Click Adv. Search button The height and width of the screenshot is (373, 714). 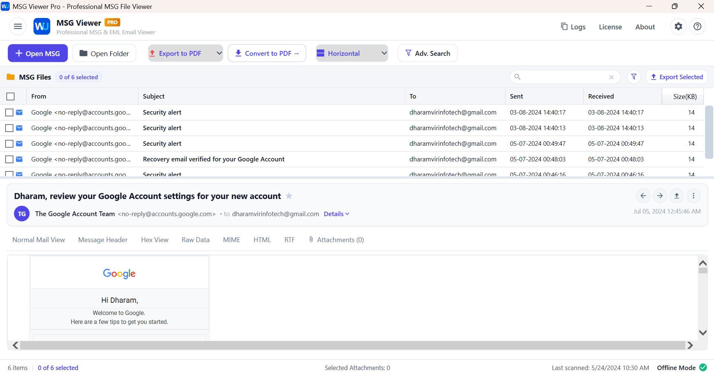pos(427,53)
